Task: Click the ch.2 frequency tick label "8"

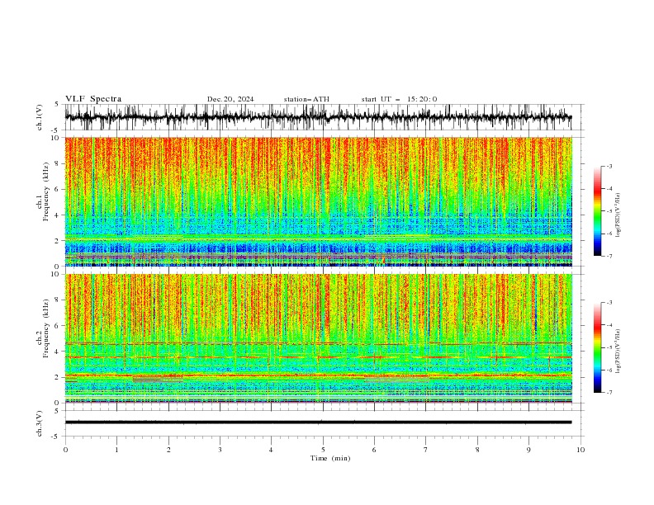Action: [58, 300]
